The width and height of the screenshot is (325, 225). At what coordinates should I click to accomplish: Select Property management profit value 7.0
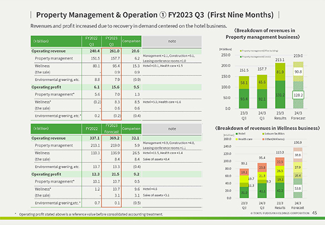(x=117, y=95)
